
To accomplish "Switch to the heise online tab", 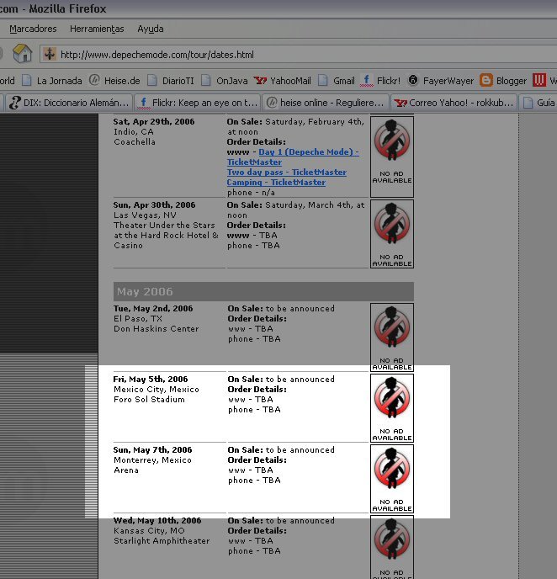I will (326, 103).
